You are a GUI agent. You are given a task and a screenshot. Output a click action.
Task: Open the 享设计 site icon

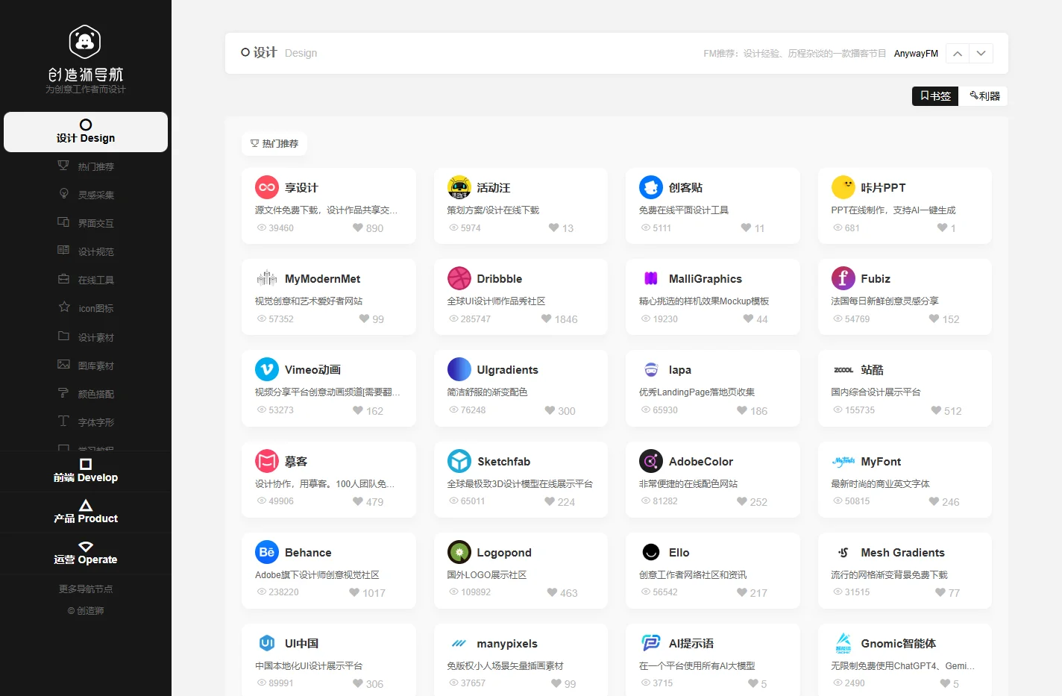click(267, 187)
